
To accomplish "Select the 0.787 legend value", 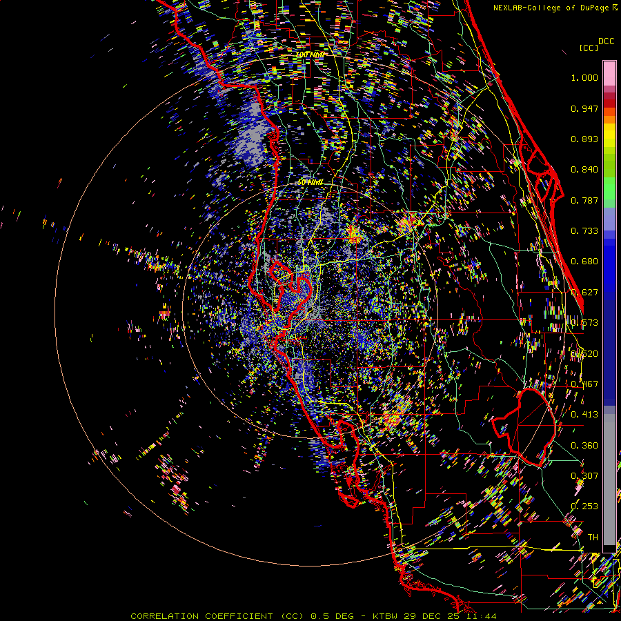I will [584, 200].
